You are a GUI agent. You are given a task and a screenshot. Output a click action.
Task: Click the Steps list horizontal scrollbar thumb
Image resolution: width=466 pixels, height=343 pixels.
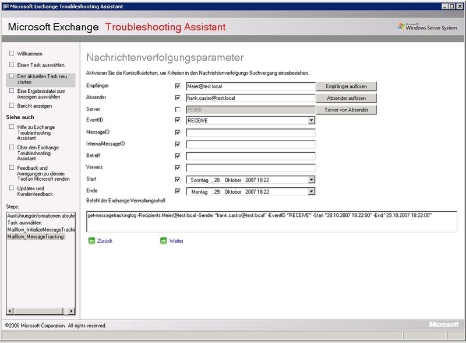click(38, 311)
